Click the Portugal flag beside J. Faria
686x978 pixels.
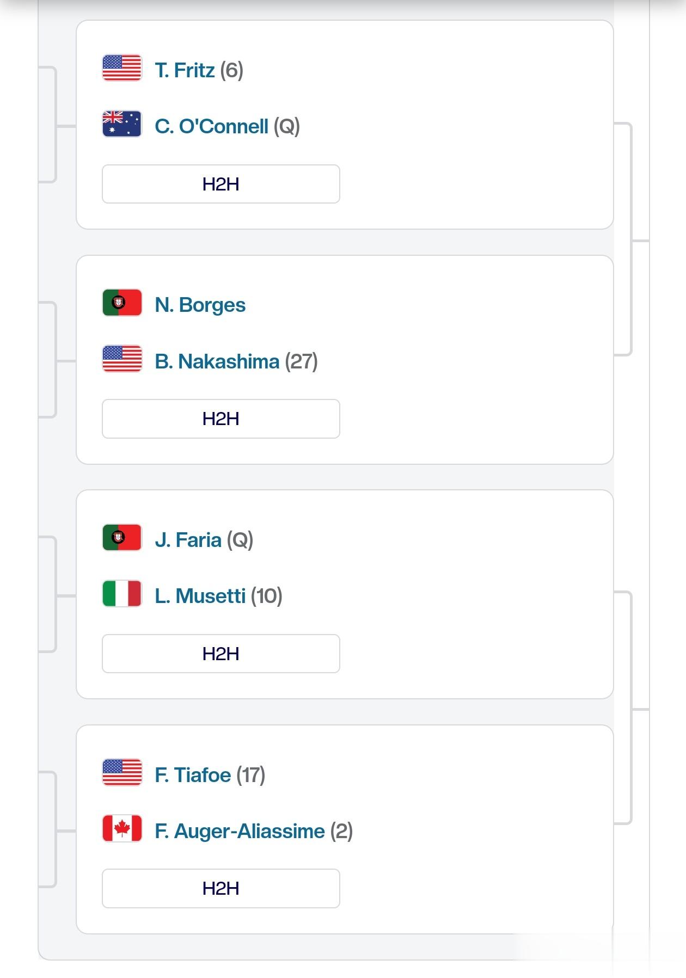point(122,538)
